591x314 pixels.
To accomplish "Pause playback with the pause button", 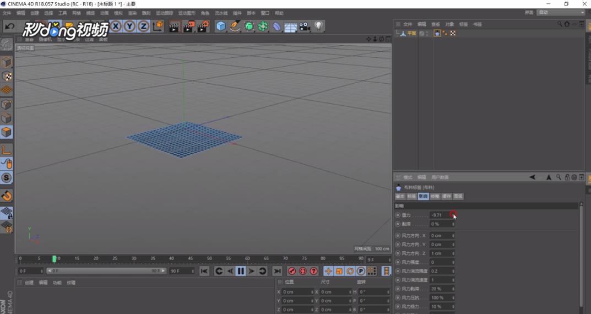I will point(241,271).
